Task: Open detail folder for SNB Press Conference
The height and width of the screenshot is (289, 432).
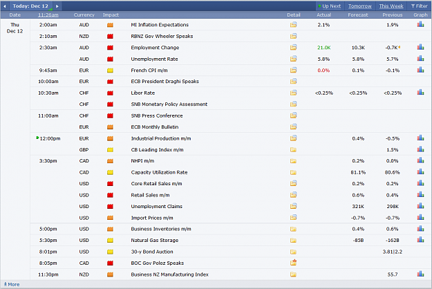Action: (x=294, y=115)
